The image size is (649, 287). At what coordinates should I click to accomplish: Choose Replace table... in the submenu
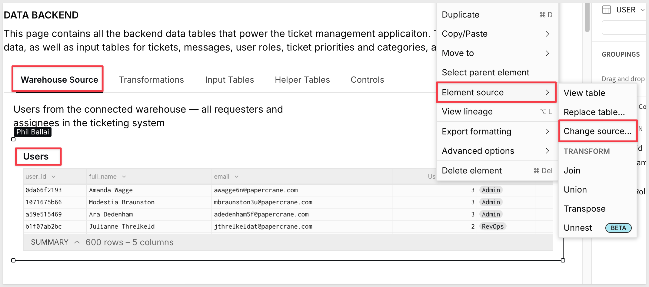[597, 112]
